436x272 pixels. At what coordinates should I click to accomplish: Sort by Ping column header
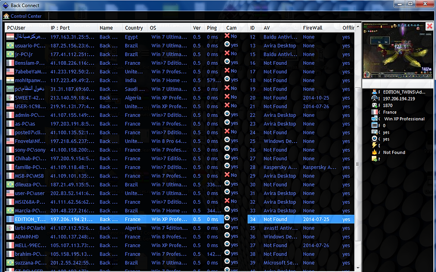[214, 28]
